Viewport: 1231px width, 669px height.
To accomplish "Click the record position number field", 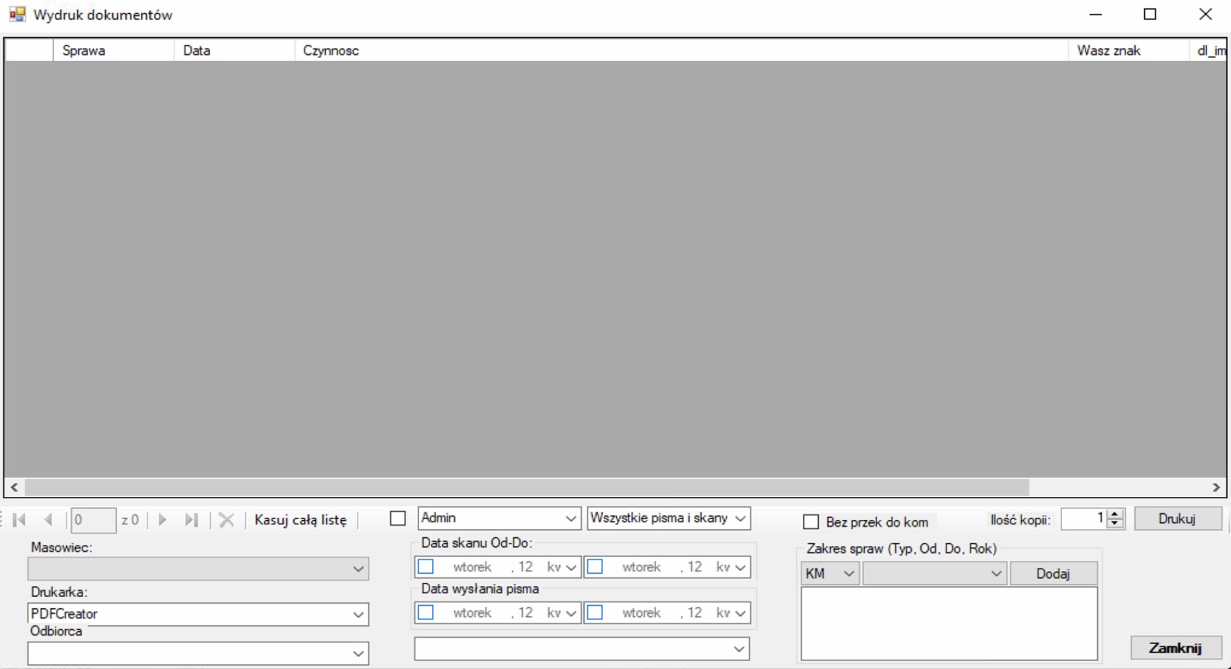I will [93, 520].
